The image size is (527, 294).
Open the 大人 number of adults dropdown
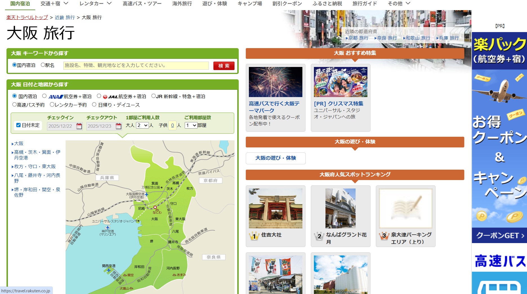(142, 125)
